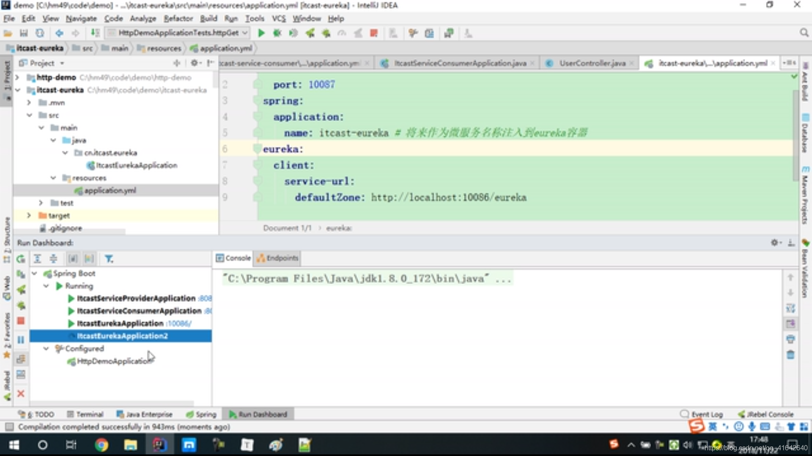
Task: Click the Synchronize refresh icon in main toolbar
Action: pos(40,33)
